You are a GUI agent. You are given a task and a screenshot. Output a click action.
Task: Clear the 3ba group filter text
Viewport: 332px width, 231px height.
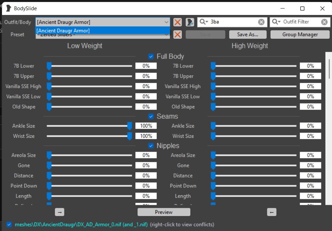coord(261,22)
